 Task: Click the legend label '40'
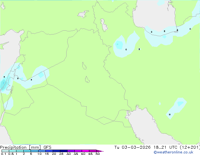(83, 154)
